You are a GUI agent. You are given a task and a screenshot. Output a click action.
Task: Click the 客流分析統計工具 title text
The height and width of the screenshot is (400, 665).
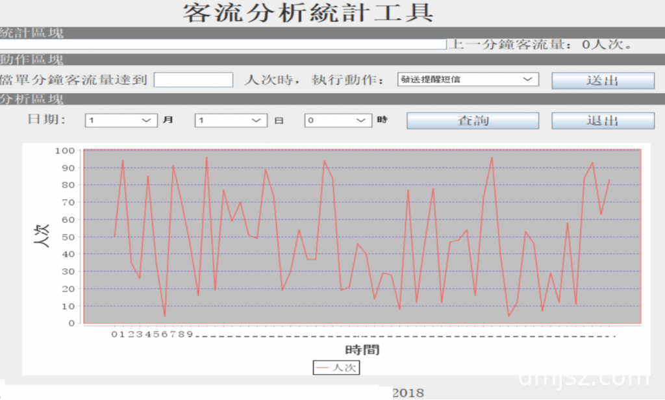[x=308, y=13]
